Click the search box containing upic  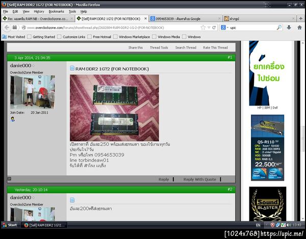pyautogui.click(x=253, y=28)
